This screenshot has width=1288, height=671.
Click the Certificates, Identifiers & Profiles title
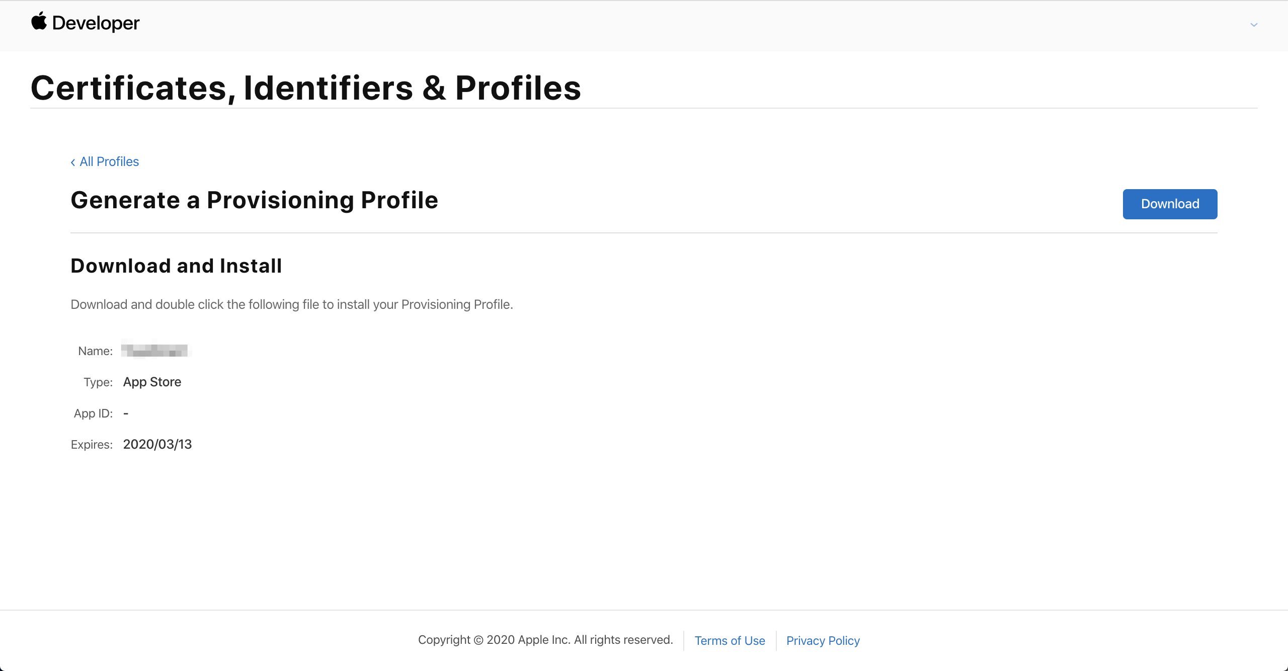click(x=305, y=88)
